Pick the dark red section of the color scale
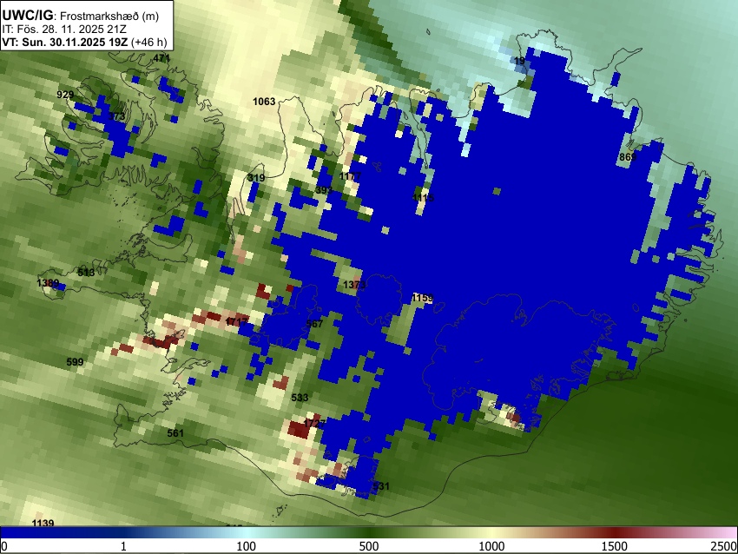The height and width of the screenshot is (554, 738). 615,532
